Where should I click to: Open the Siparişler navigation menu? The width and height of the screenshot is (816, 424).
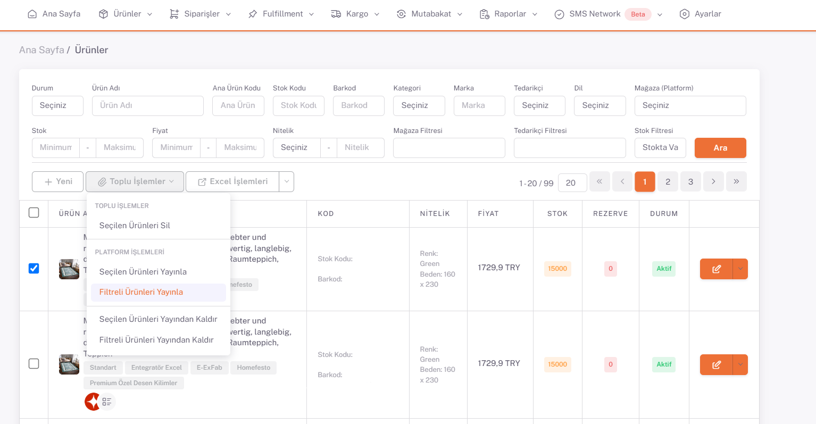(200, 14)
